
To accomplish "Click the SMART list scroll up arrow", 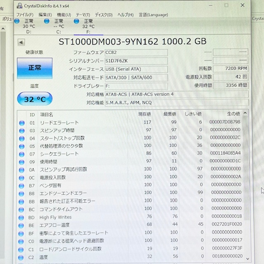I will point(245,113).
